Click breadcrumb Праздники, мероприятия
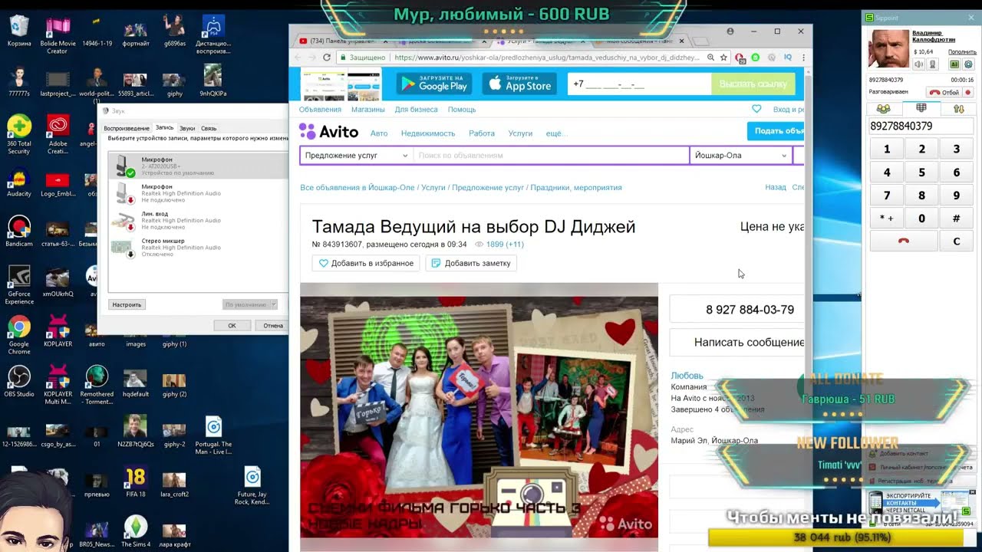 (x=575, y=187)
